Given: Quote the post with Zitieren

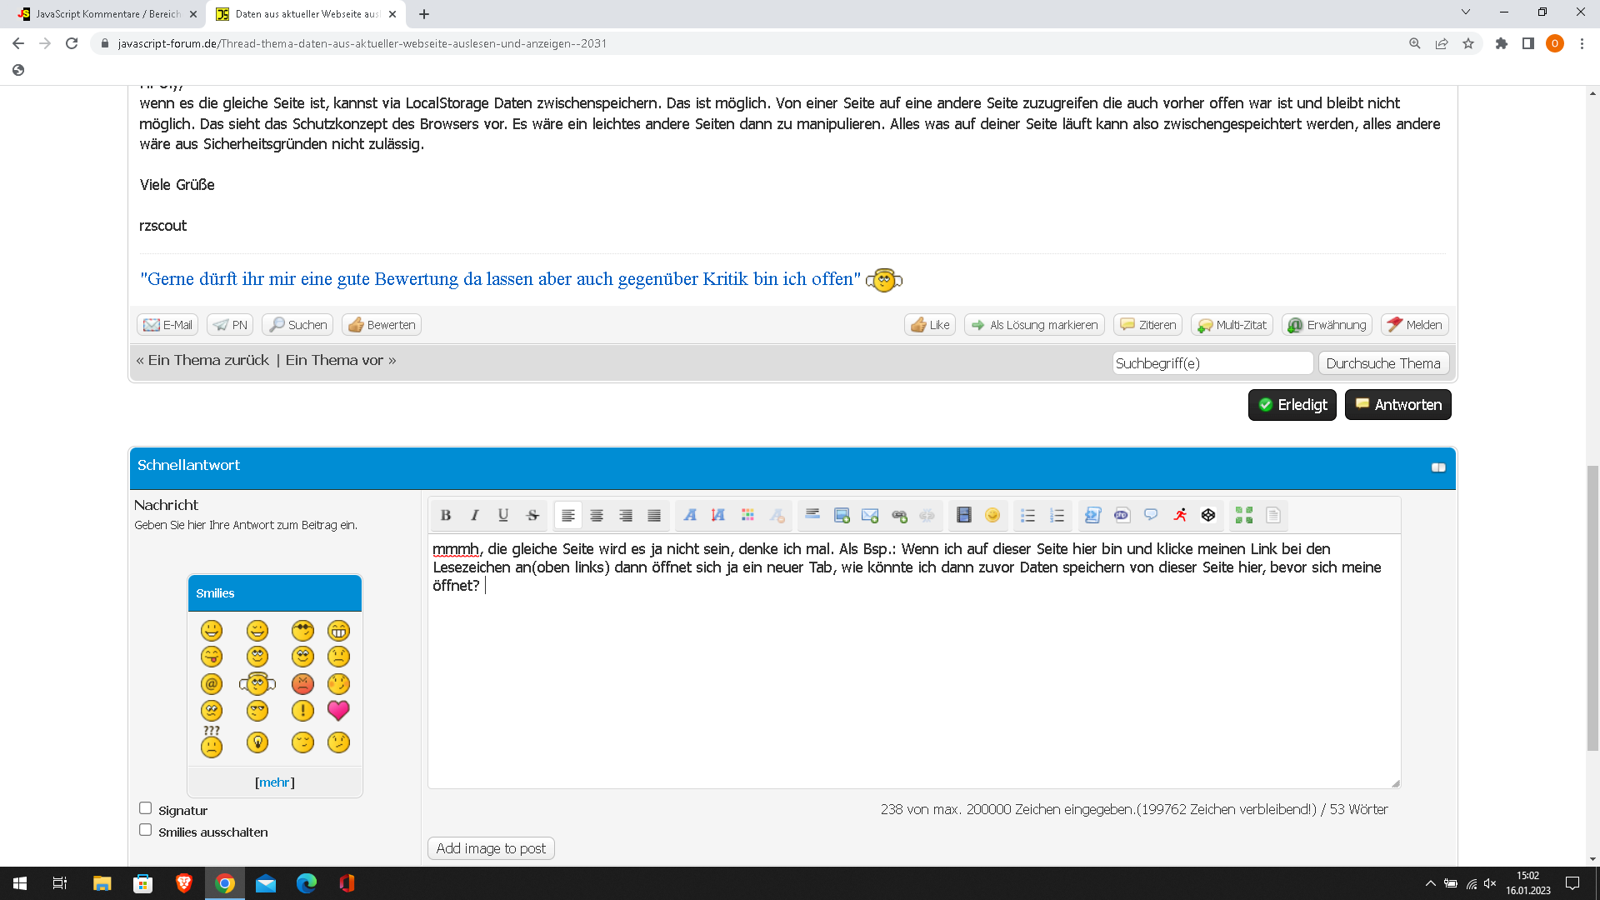Looking at the screenshot, I should click(x=1147, y=325).
